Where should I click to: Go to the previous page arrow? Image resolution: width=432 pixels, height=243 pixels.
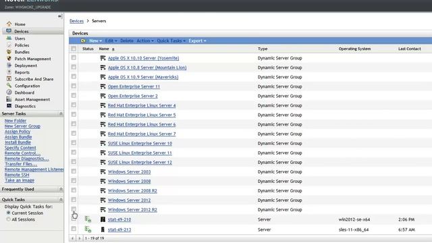(72, 238)
